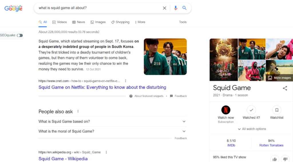Screen dimensions: 293x162
Task: Click the thumbs up icon for Squid Game
Action: click(274, 159)
